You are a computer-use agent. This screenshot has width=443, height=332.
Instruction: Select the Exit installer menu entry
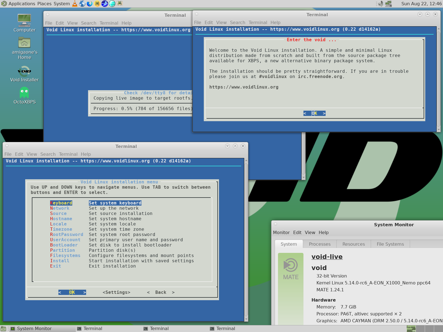pyautogui.click(x=93, y=266)
